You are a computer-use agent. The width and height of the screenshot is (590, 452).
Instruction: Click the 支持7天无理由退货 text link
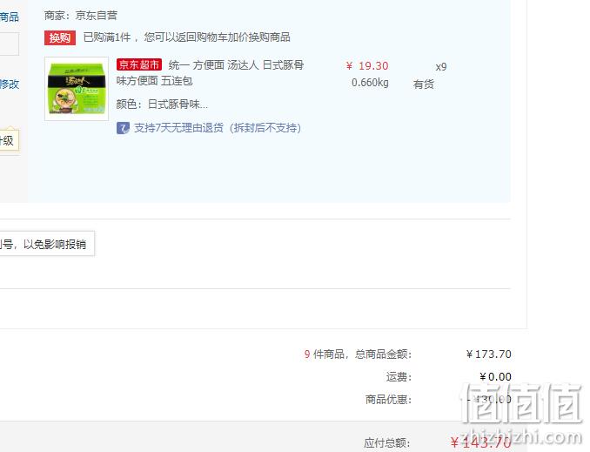tap(218, 128)
